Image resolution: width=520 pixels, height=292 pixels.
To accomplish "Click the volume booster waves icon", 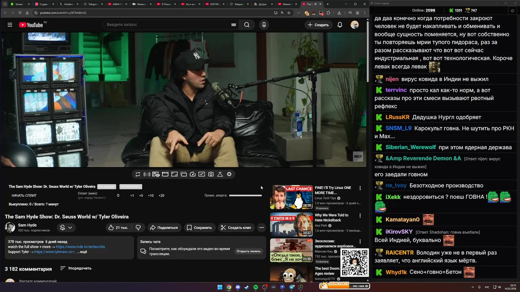I will pos(147,174).
